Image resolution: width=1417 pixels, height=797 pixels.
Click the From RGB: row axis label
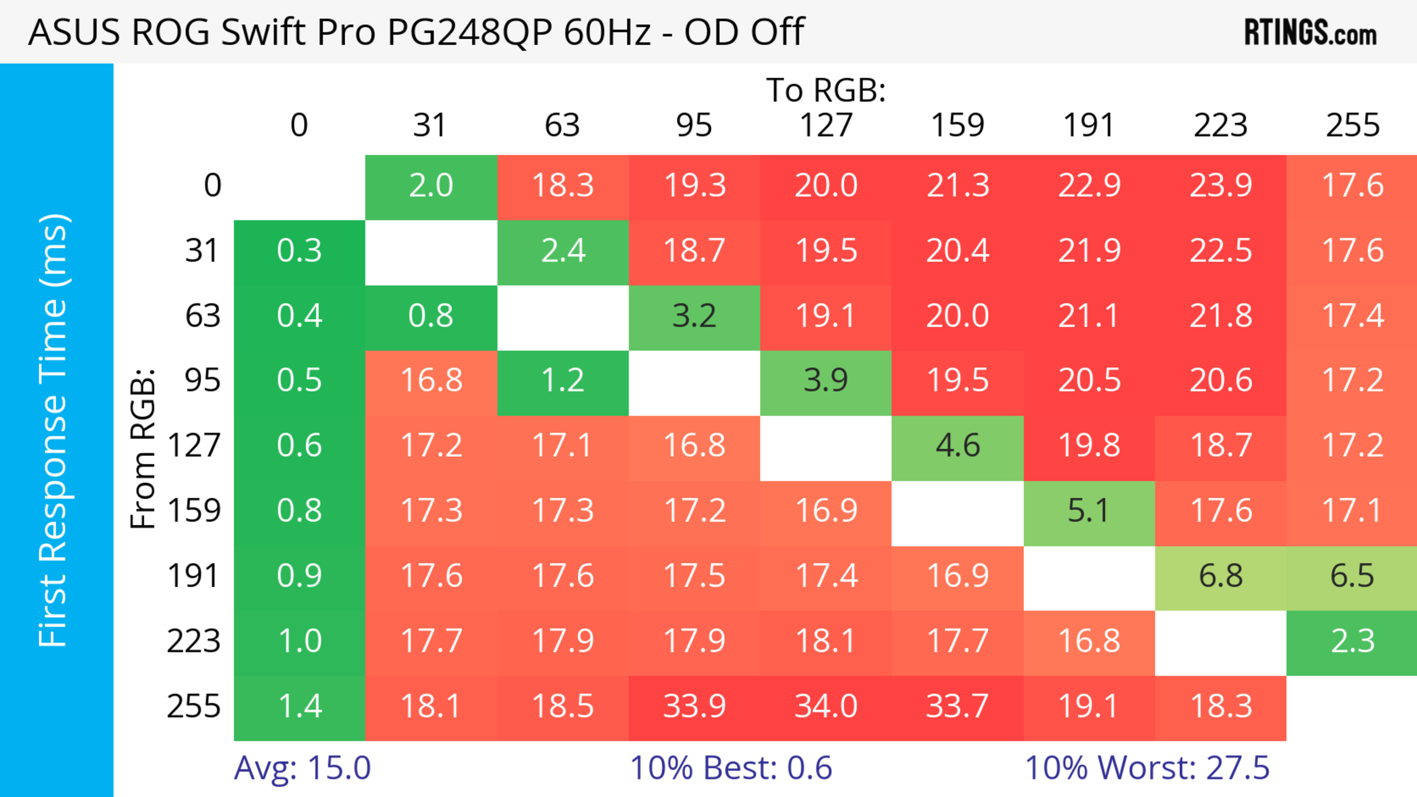click(x=143, y=448)
